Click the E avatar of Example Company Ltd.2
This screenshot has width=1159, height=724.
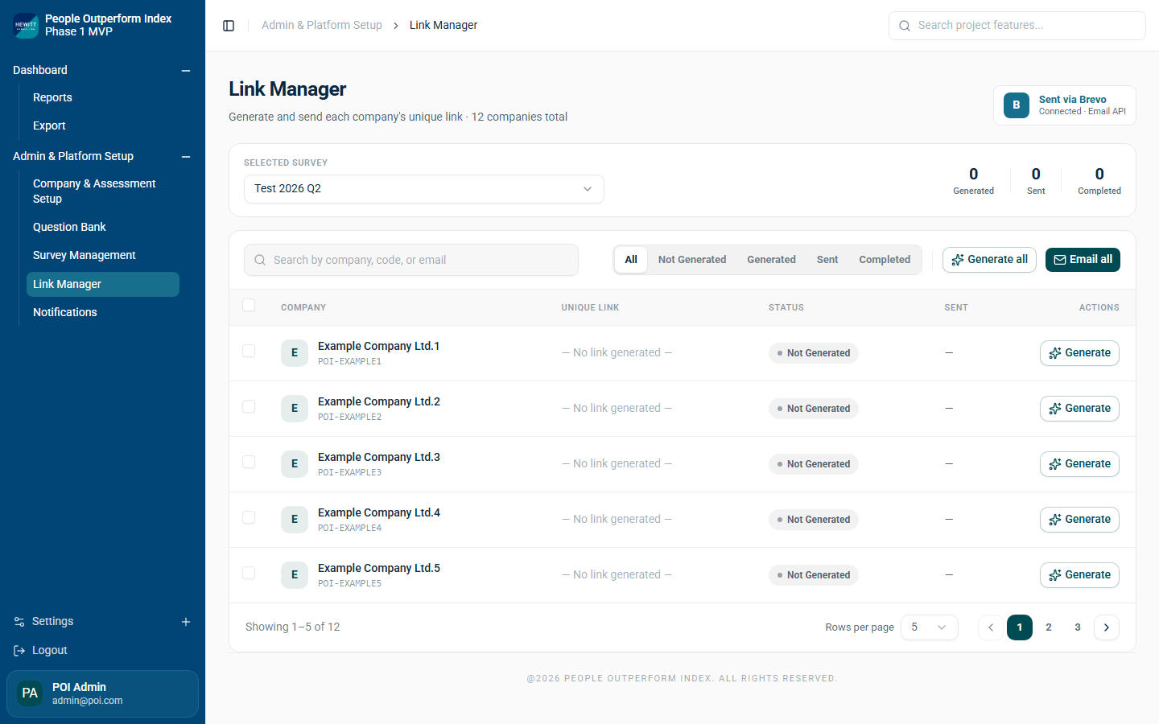[x=295, y=409]
